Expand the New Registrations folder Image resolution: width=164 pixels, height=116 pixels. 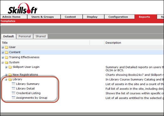6,75
